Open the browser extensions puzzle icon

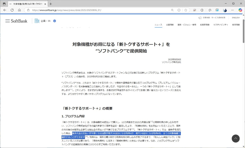(202, 10)
